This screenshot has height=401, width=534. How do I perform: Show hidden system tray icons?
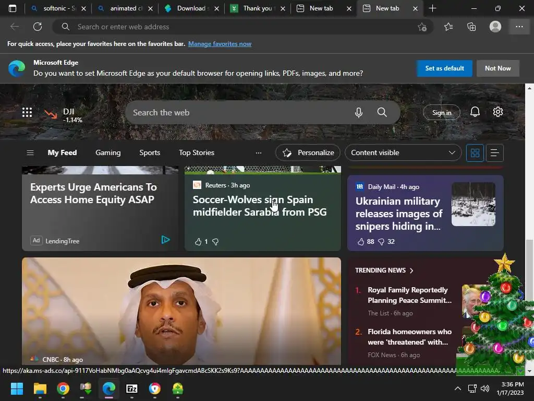458,388
